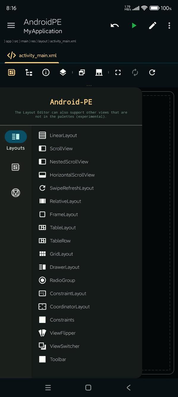178x397 pixels.
Task: Tap the FrameLayout icon
Action: pos(42,214)
